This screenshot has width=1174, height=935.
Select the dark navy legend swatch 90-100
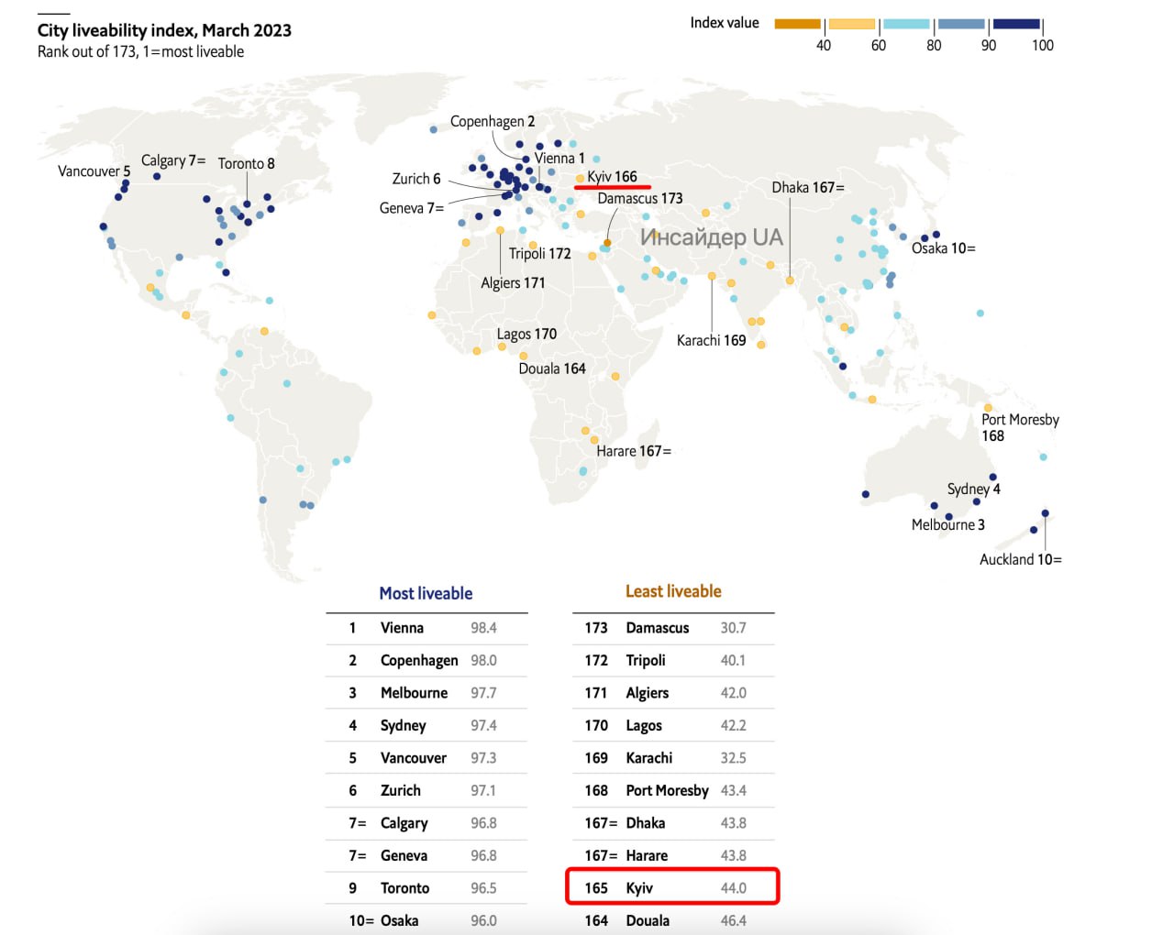(x=1016, y=24)
